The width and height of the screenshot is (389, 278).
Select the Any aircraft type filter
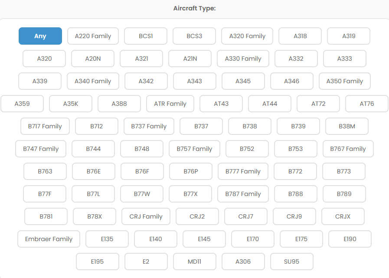40,36
